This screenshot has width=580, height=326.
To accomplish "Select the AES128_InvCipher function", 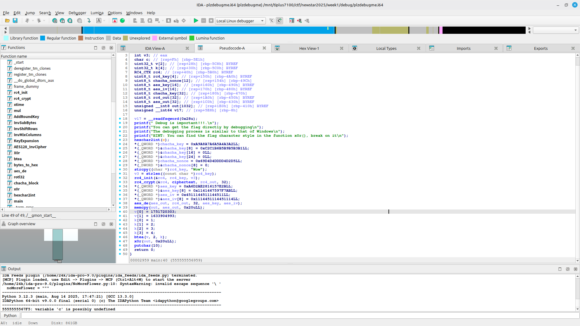I will 30,147.
